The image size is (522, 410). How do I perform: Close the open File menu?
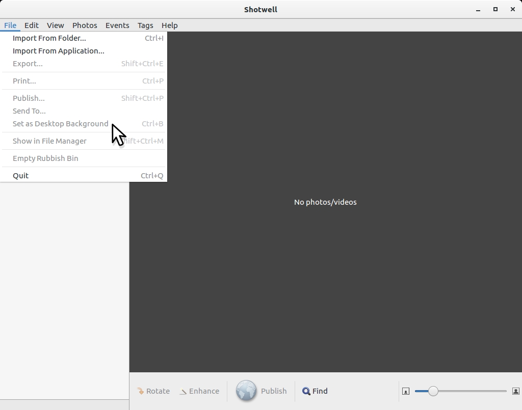10,25
